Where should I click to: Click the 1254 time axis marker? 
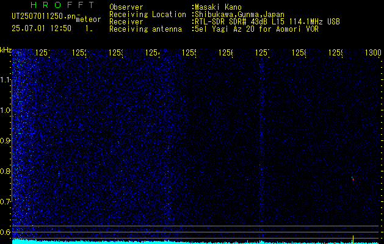point(153,53)
